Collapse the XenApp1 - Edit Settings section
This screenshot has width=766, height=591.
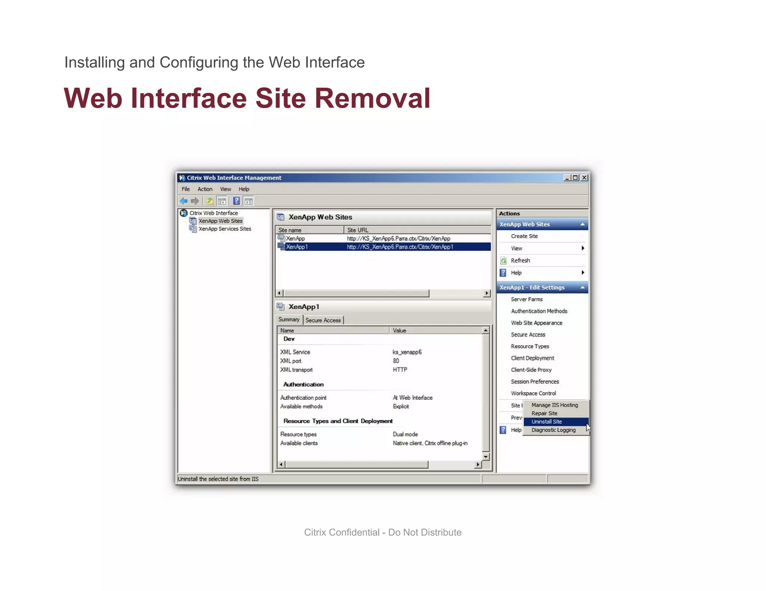pos(582,287)
